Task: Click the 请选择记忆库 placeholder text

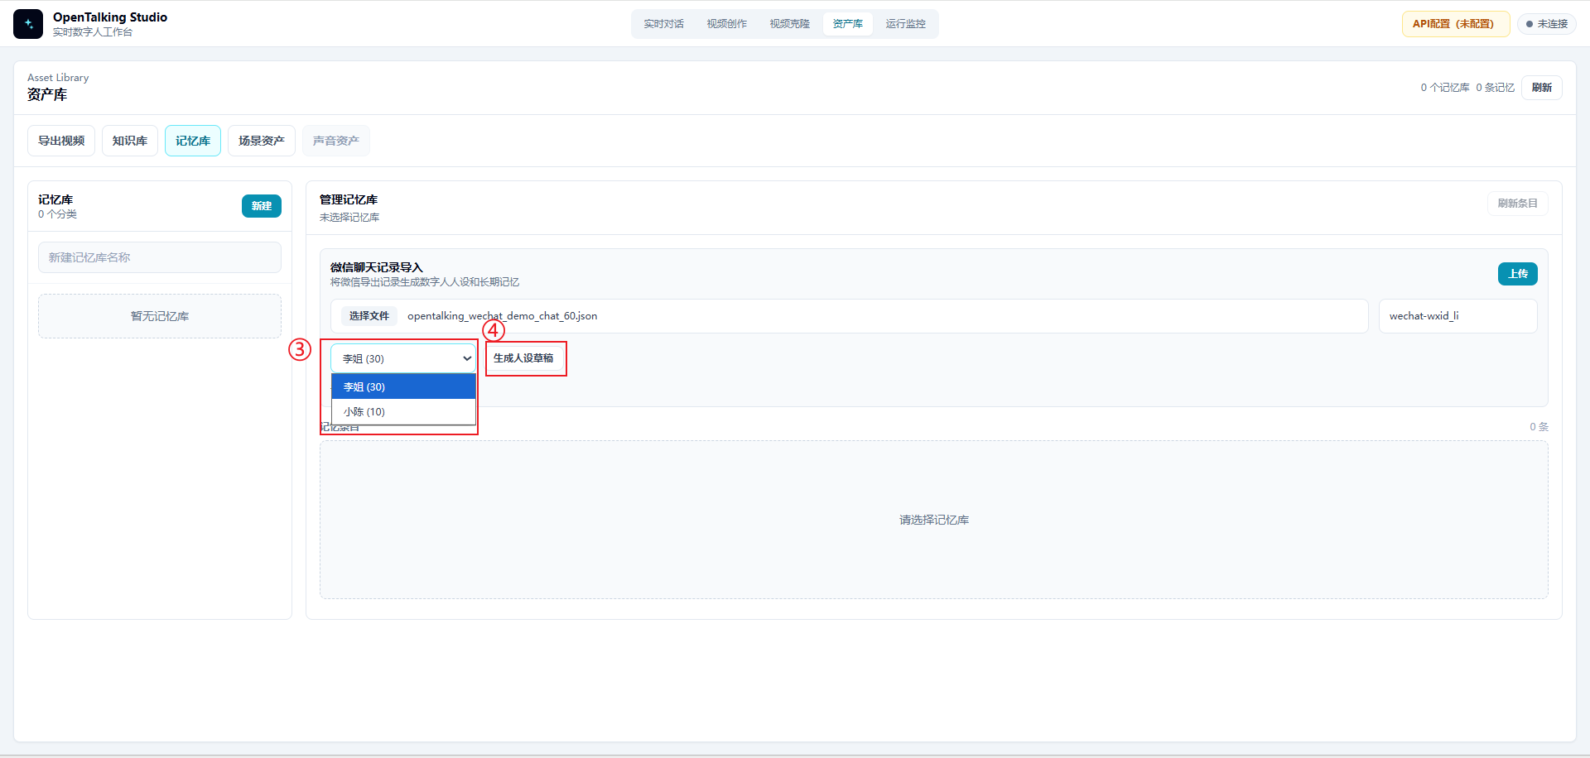Action: (x=934, y=520)
